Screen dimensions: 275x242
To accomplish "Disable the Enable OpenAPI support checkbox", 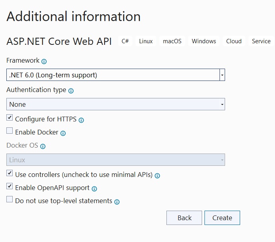I will 10,186.
